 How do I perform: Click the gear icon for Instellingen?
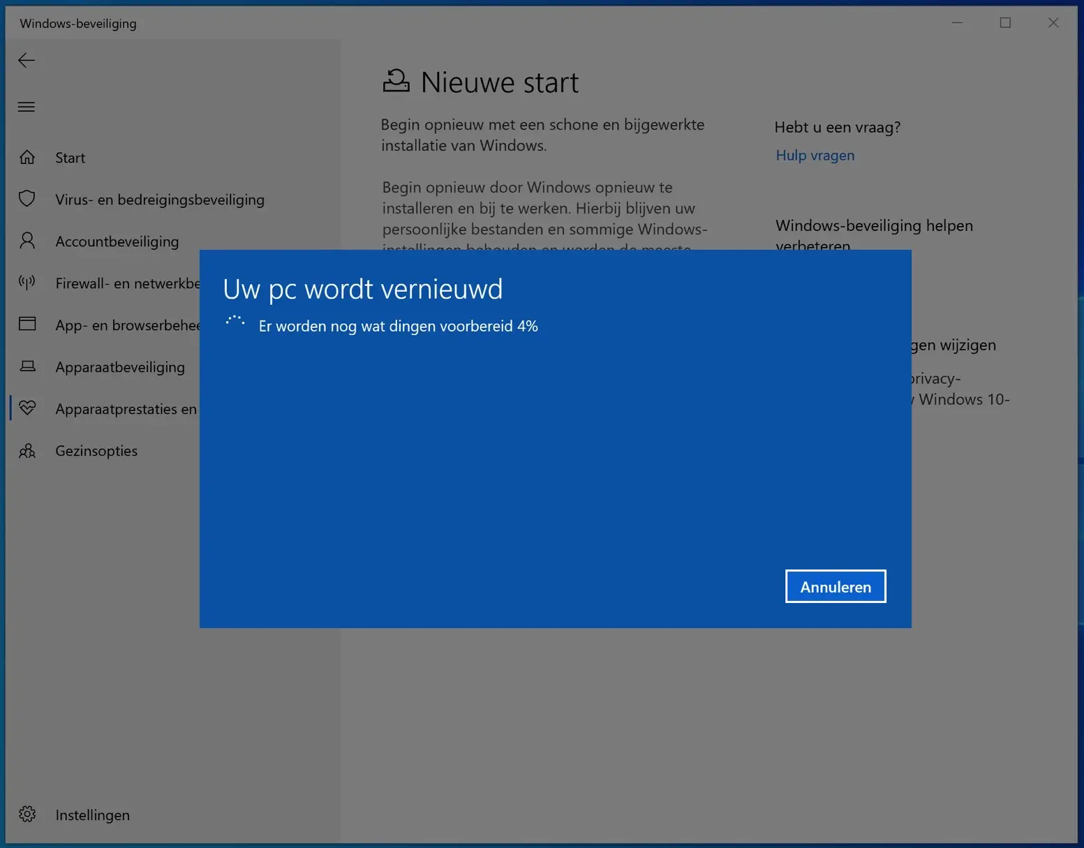(x=27, y=814)
